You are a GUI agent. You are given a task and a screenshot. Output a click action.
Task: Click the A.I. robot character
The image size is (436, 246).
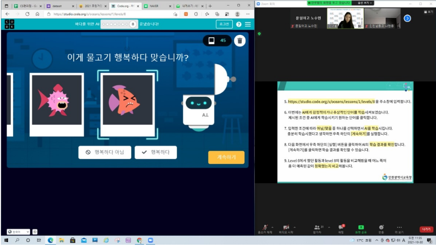click(198, 112)
